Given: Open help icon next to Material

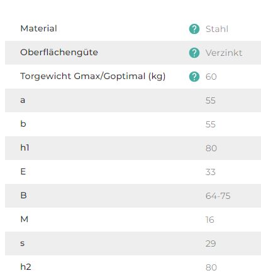Looking at the screenshot, I should pyautogui.click(x=194, y=29).
